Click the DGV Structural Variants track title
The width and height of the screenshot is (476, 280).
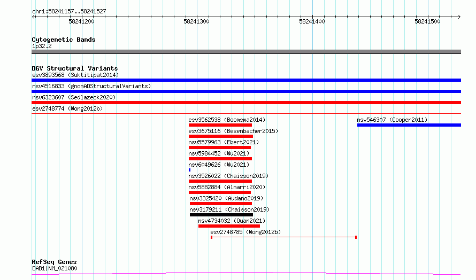coord(75,68)
